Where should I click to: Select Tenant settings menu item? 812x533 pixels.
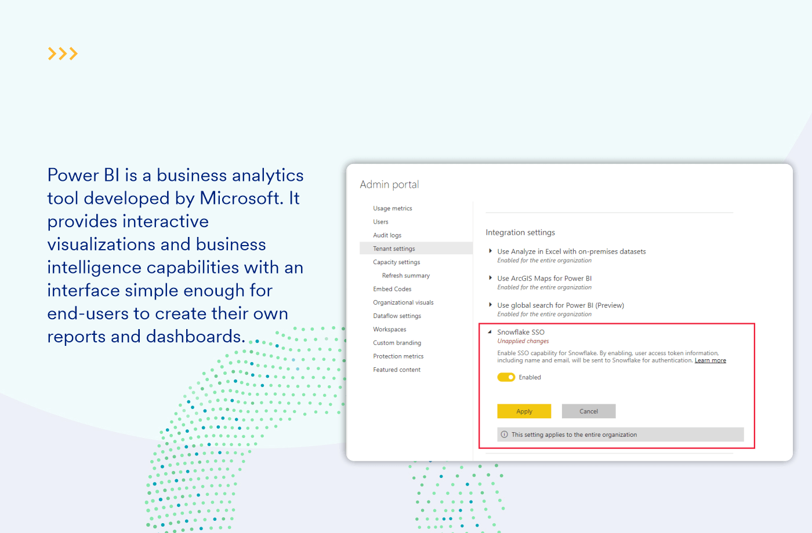pyautogui.click(x=416, y=249)
